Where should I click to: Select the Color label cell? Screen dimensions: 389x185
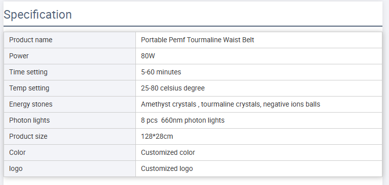click(x=70, y=153)
